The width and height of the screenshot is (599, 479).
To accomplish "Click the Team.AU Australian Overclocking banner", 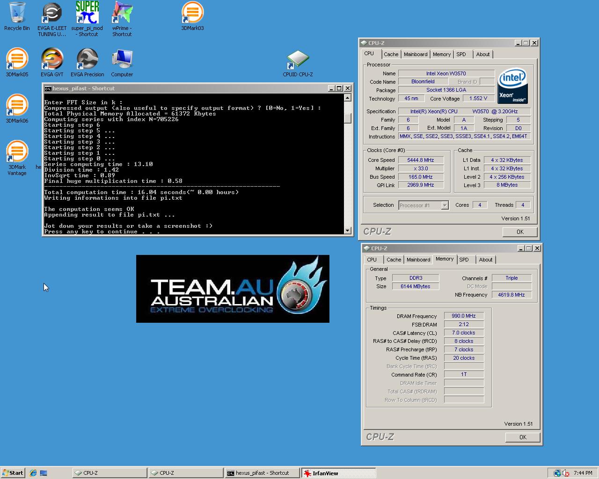I will [233, 289].
